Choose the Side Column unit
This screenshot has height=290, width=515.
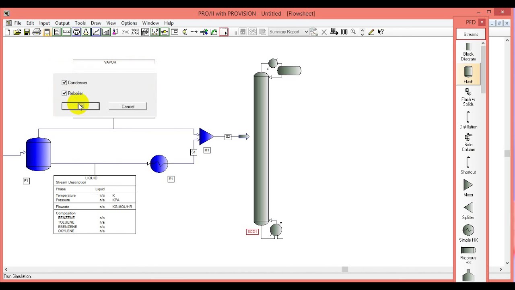pos(468,143)
